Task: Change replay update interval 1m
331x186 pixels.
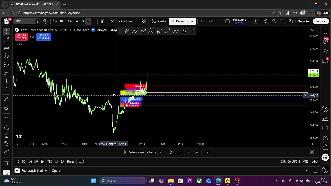Action: (195, 152)
